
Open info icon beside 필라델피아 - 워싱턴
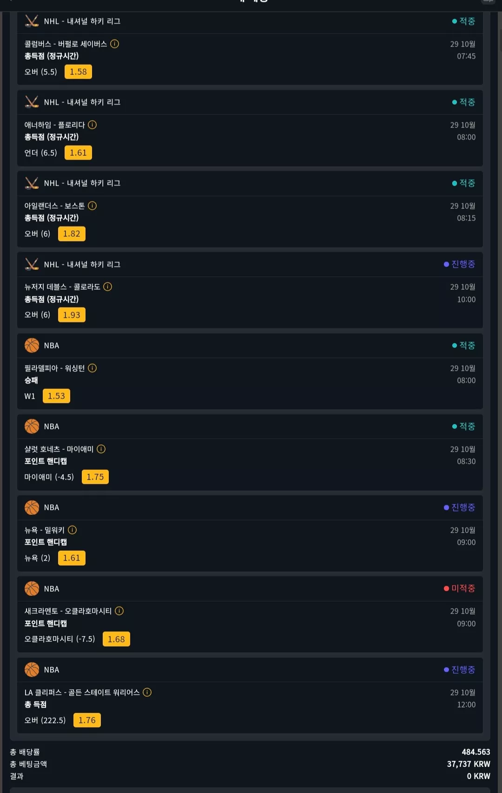pos(92,368)
